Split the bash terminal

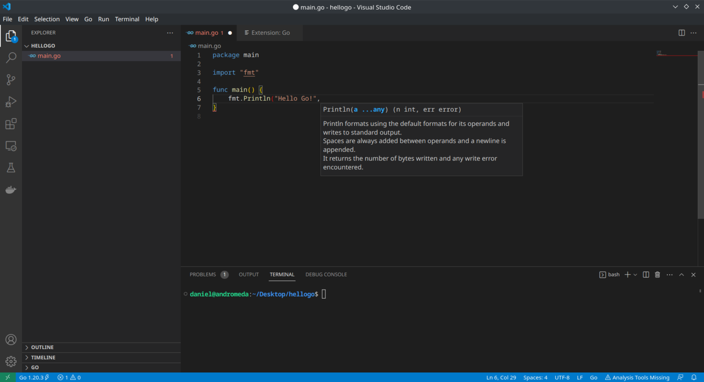(x=646, y=274)
